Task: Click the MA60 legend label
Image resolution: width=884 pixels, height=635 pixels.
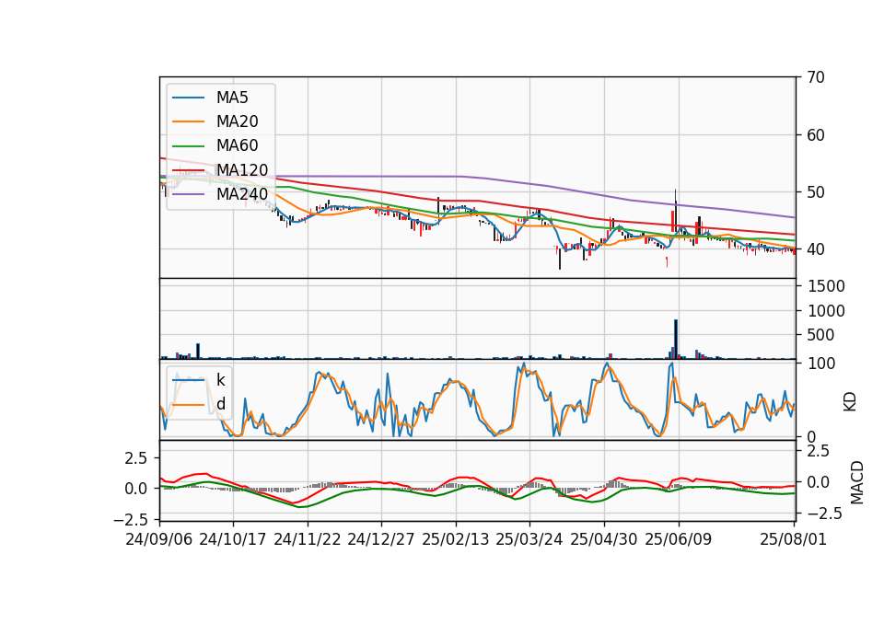Action: point(237,145)
